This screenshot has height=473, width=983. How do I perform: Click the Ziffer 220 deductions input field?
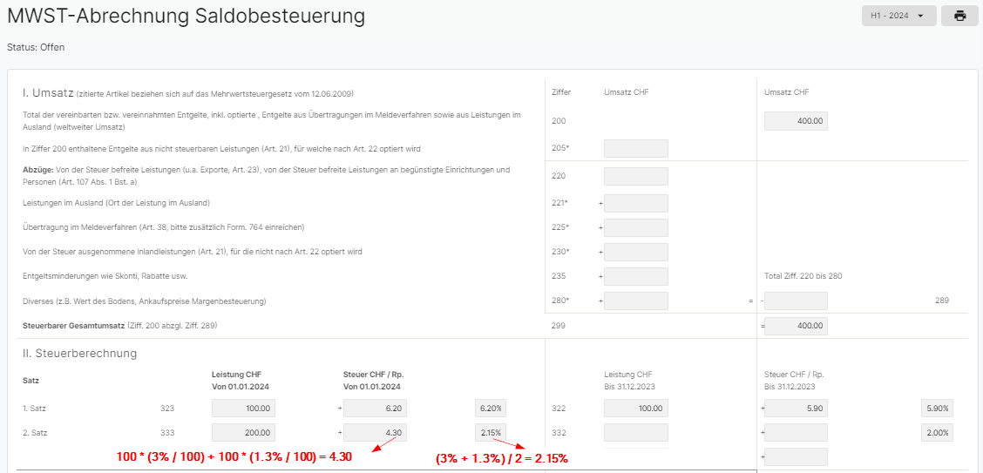[x=635, y=176]
